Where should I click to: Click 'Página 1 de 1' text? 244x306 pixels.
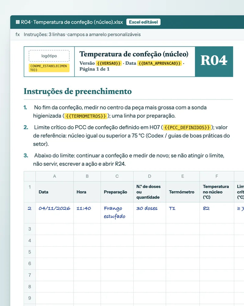[x=94, y=69]
